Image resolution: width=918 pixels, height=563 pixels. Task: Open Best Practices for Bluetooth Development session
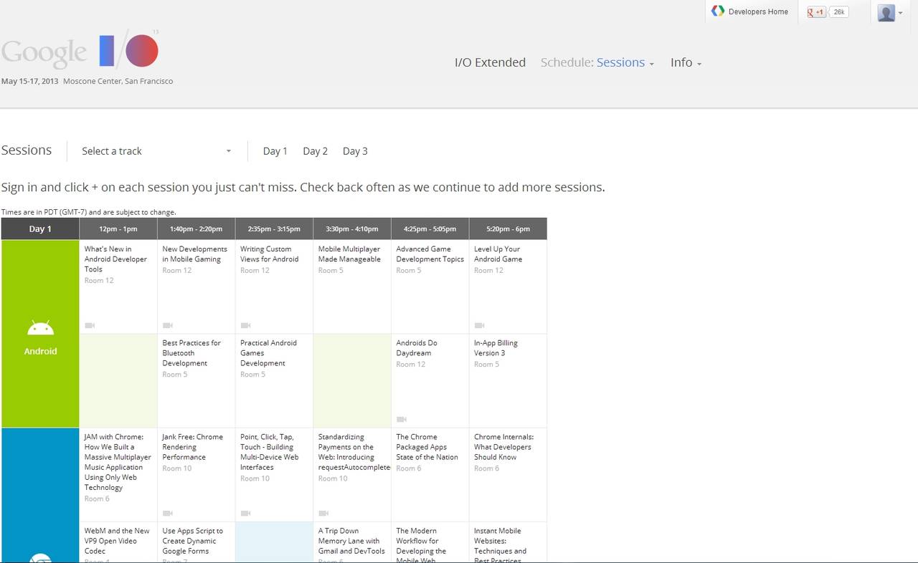pyautogui.click(x=191, y=353)
